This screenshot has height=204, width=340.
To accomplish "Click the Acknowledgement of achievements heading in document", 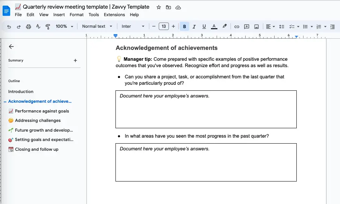I will (x=167, y=48).
